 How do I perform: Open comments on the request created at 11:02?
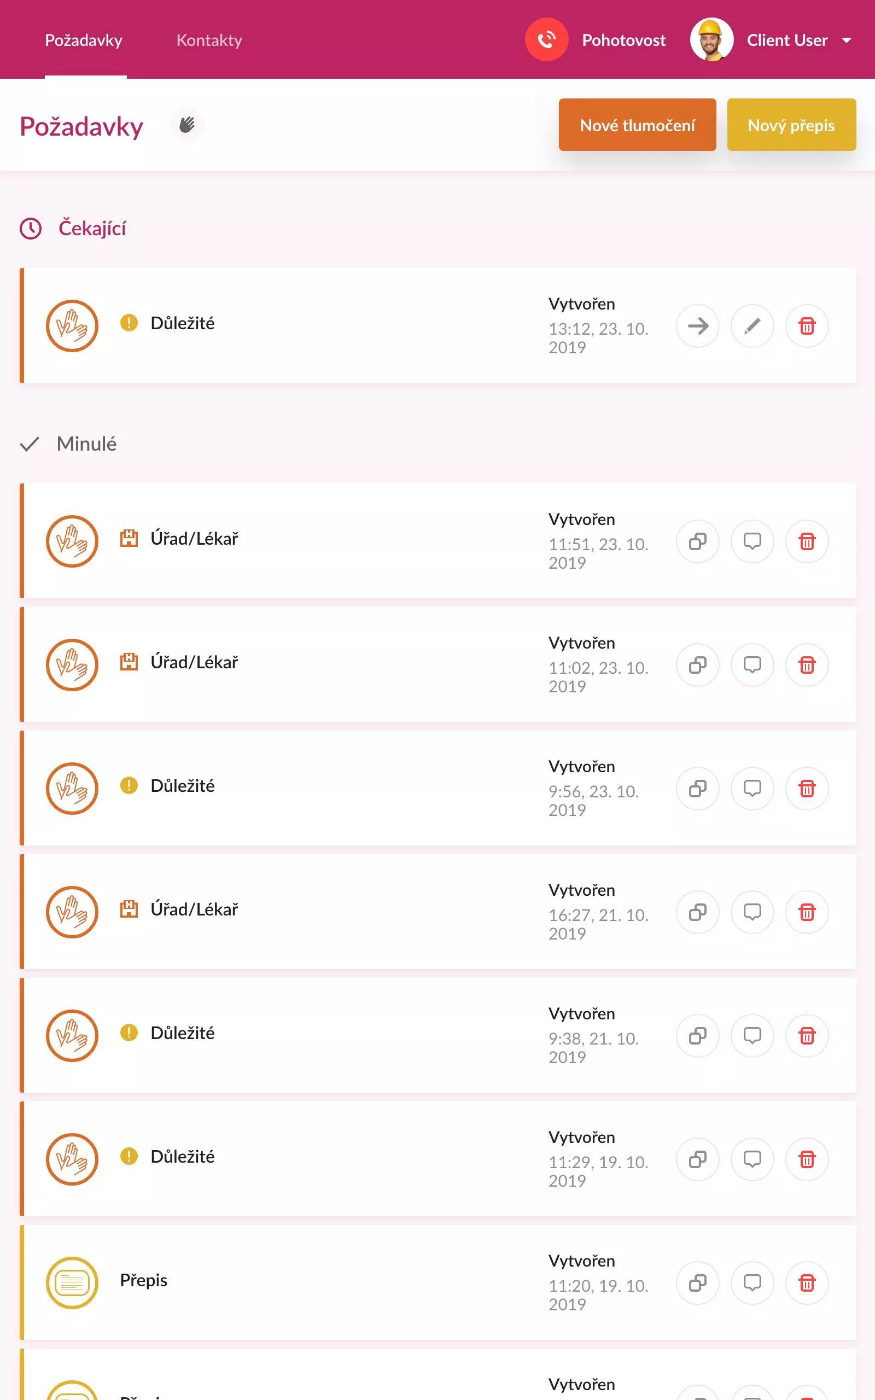click(x=752, y=664)
